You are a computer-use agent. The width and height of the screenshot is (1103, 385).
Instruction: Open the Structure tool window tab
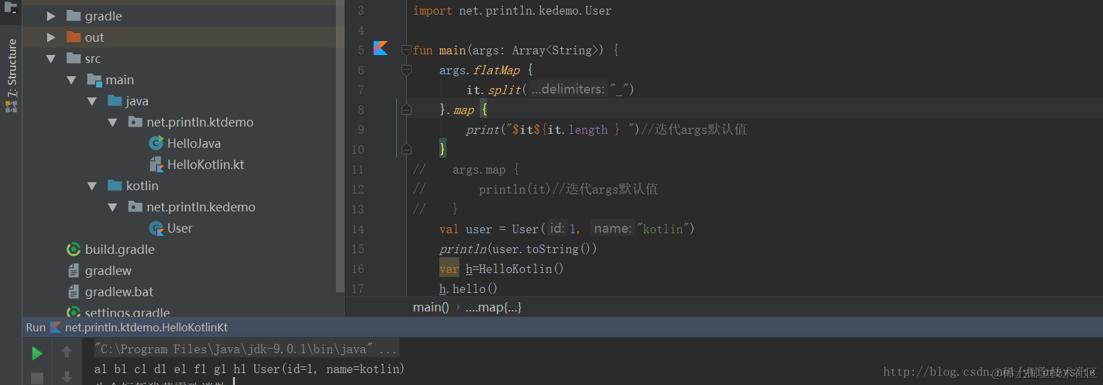[x=11, y=69]
